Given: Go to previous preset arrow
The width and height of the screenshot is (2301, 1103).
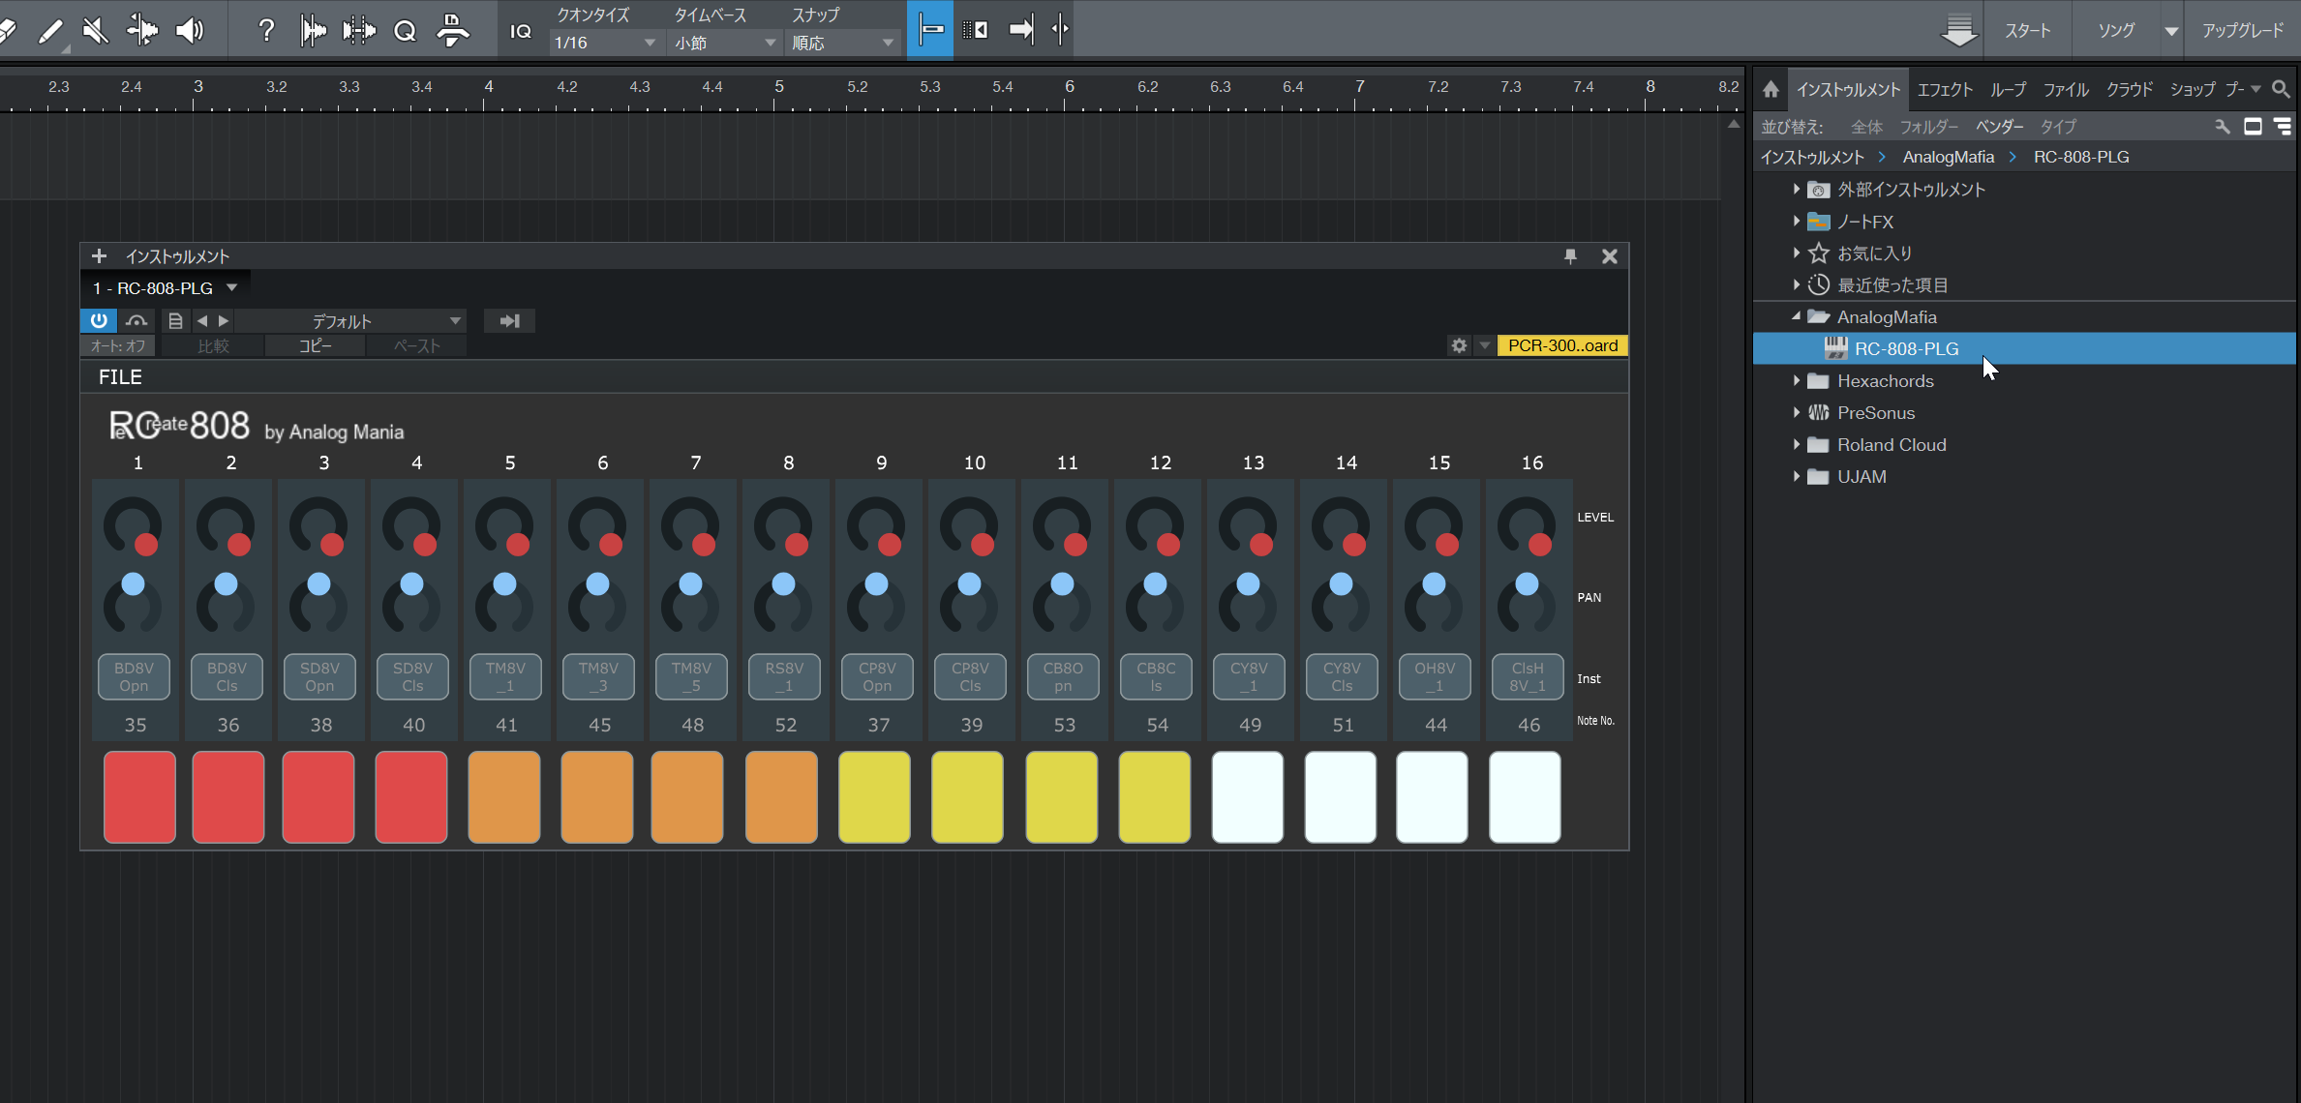Looking at the screenshot, I should (201, 320).
